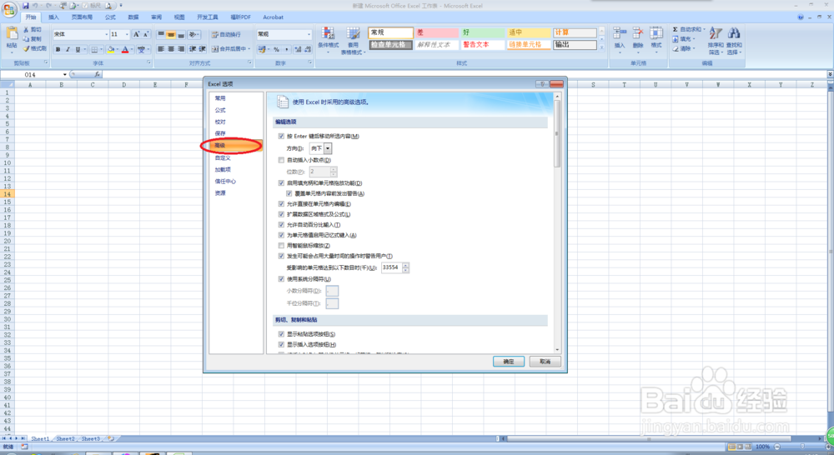Image resolution: width=834 pixels, height=455 pixels.
Task: Select 加载项 in Excel Options sidebar
Action: (223, 169)
